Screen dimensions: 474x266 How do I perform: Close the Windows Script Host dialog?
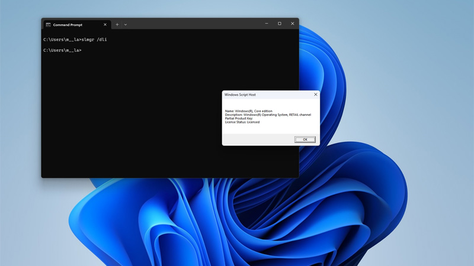pyautogui.click(x=316, y=95)
